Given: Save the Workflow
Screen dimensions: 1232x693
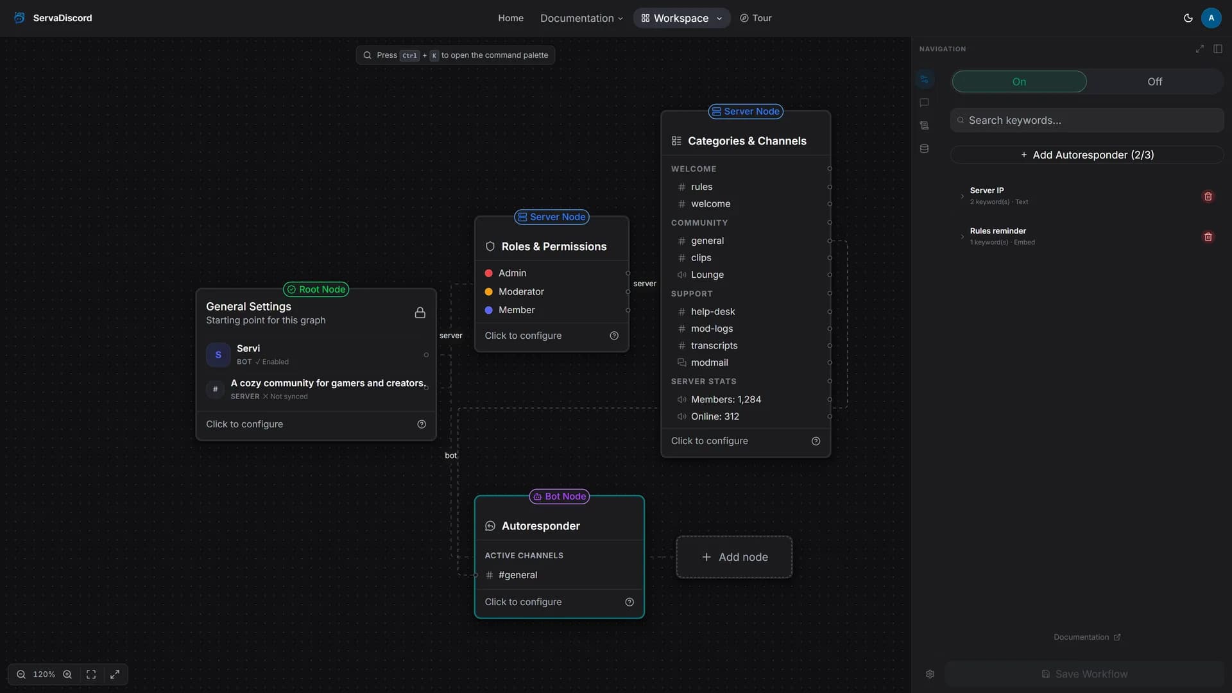Looking at the screenshot, I should point(1084,674).
